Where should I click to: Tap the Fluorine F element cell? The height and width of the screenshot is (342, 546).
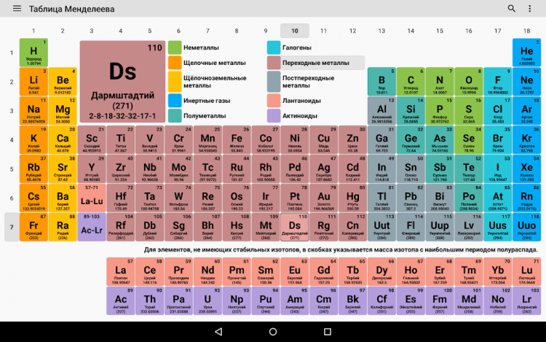click(498, 82)
